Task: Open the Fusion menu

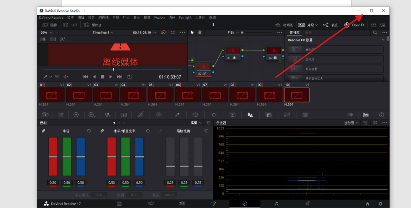Action: point(159,17)
